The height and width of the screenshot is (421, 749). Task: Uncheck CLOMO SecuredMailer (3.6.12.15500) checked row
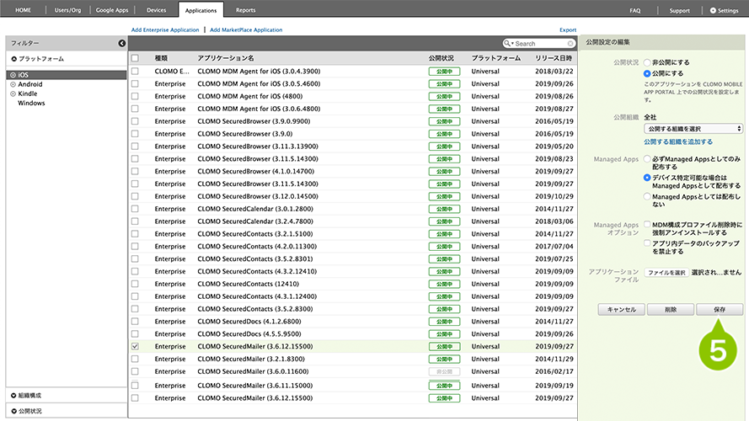[x=135, y=347]
